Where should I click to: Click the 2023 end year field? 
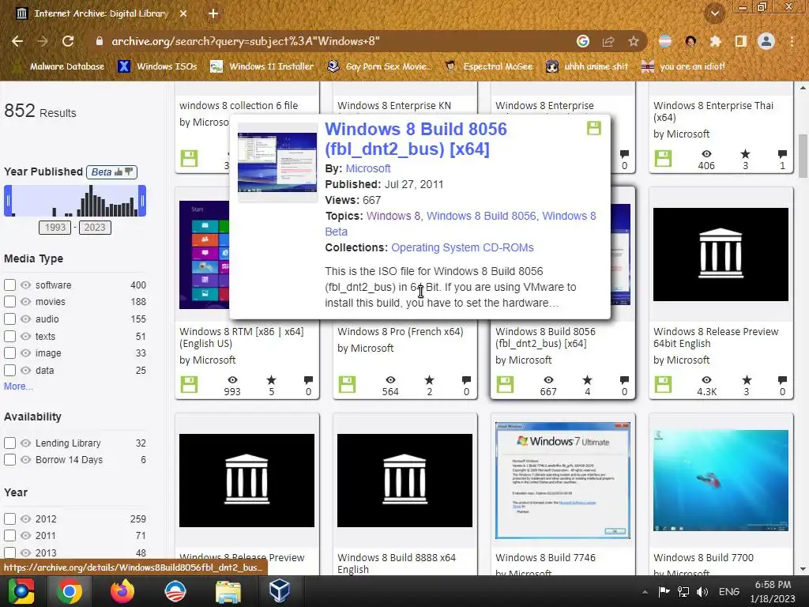pos(95,228)
